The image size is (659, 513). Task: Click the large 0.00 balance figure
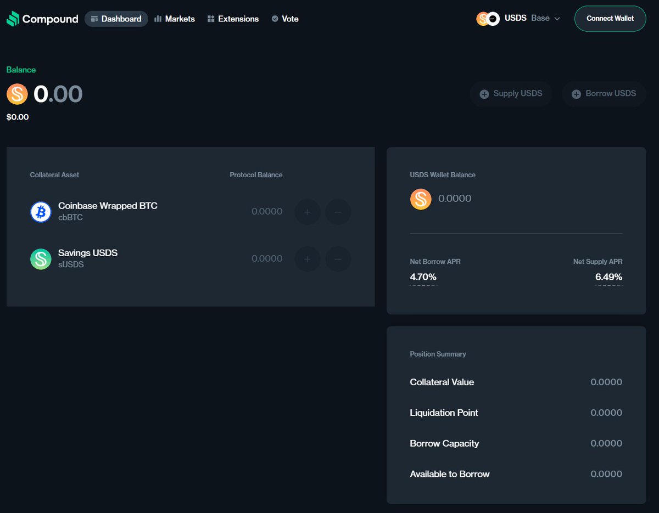point(58,94)
